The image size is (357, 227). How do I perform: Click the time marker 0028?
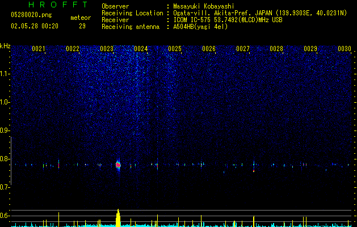(276, 49)
